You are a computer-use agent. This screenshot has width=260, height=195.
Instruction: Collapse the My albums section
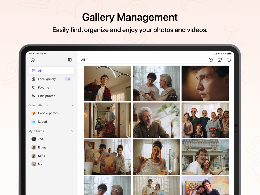pos(73,131)
